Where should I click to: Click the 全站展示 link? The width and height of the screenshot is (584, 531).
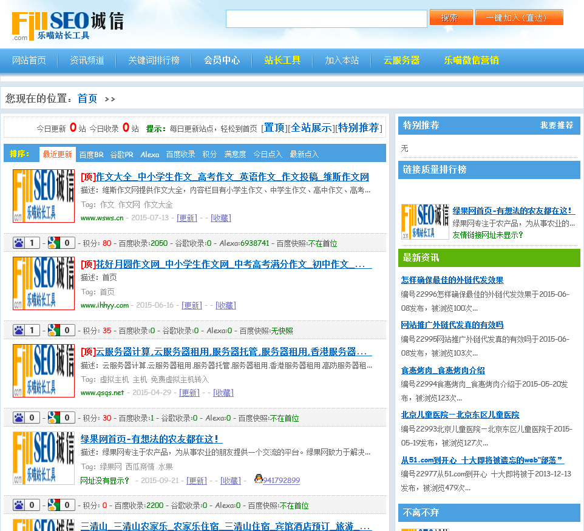[x=311, y=127]
